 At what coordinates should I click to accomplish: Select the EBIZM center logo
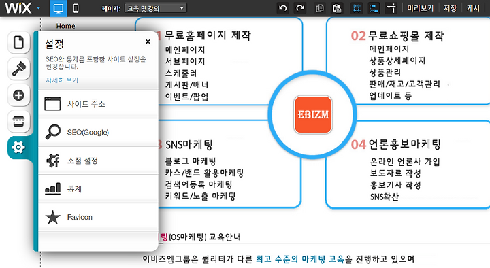click(x=313, y=115)
